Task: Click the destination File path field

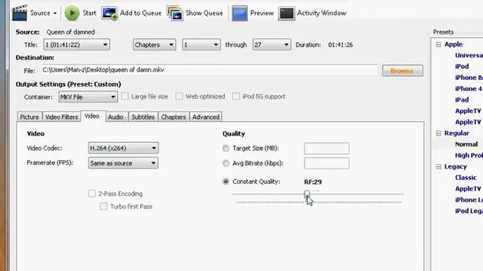Action: [x=210, y=70]
